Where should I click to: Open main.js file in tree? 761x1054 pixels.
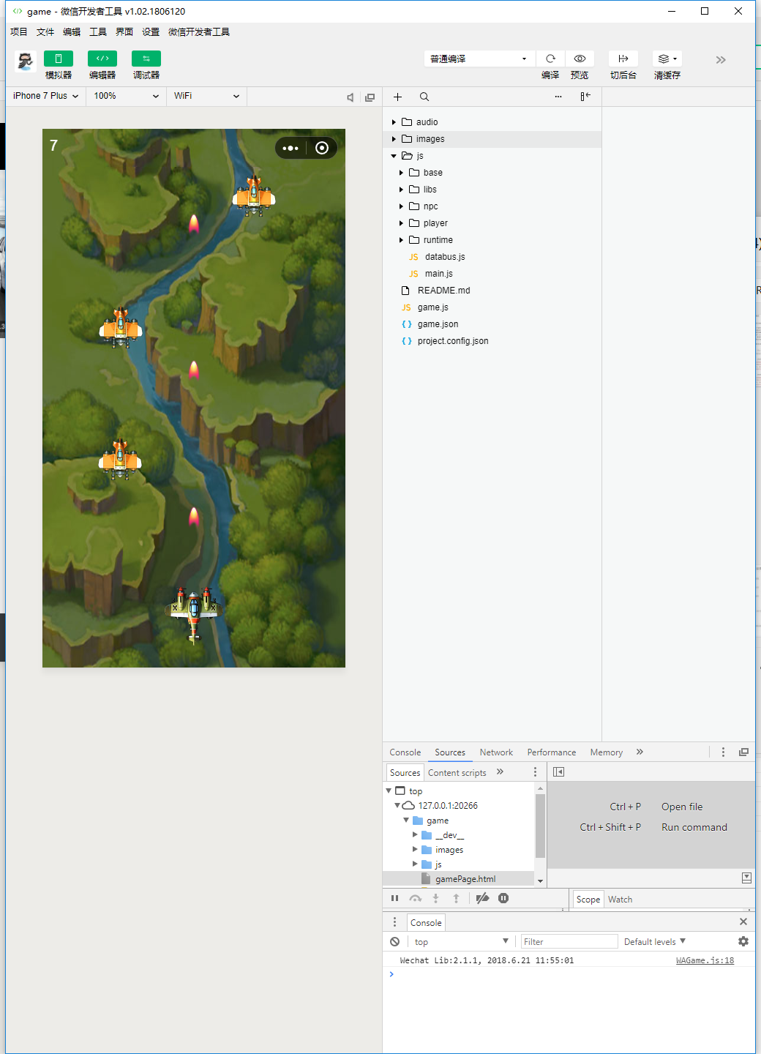[438, 274]
